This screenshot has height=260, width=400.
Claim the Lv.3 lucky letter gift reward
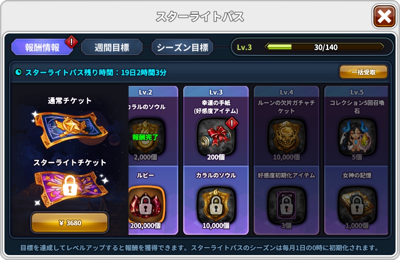(x=216, y=137)
